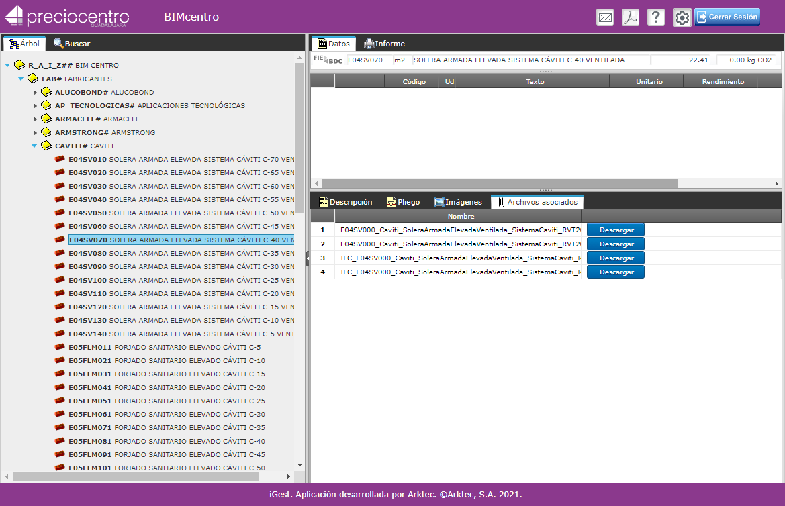The width and height of the screenshot is (785, 506).
Task: Click the preciocentro logo
Action: 67,17
